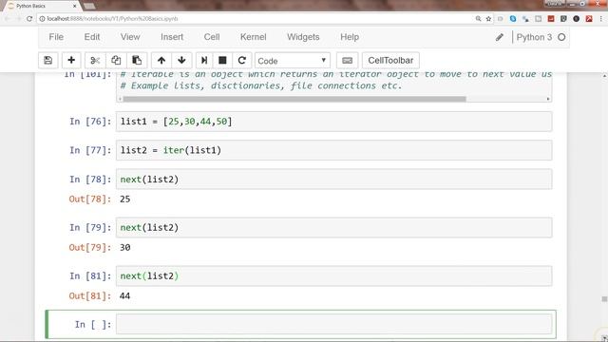
Task: Click the In [81] next(list2) cell
Action: [x=333, y=276]
